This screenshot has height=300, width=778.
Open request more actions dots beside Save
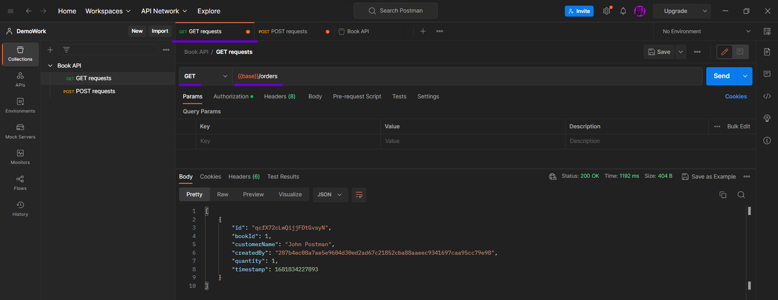697,52
